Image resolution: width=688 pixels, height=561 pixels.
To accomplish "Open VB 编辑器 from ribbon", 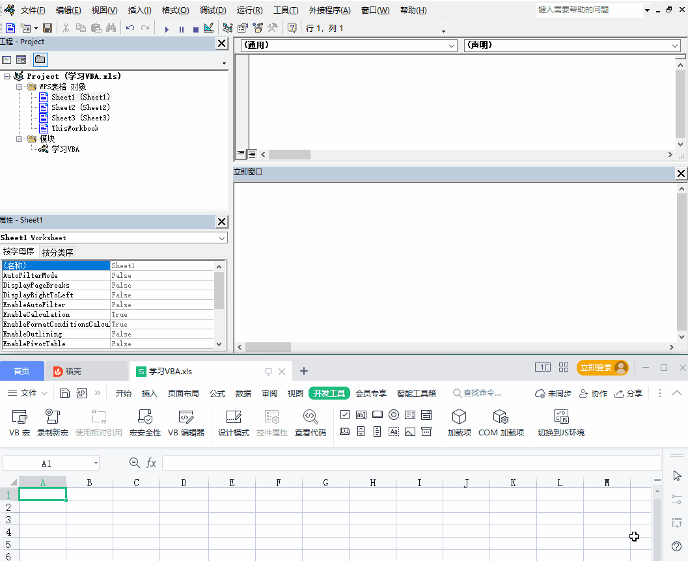I will 186,423.
